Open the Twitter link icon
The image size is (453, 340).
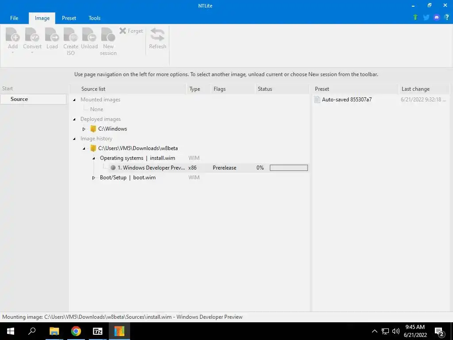pos(426,17)
